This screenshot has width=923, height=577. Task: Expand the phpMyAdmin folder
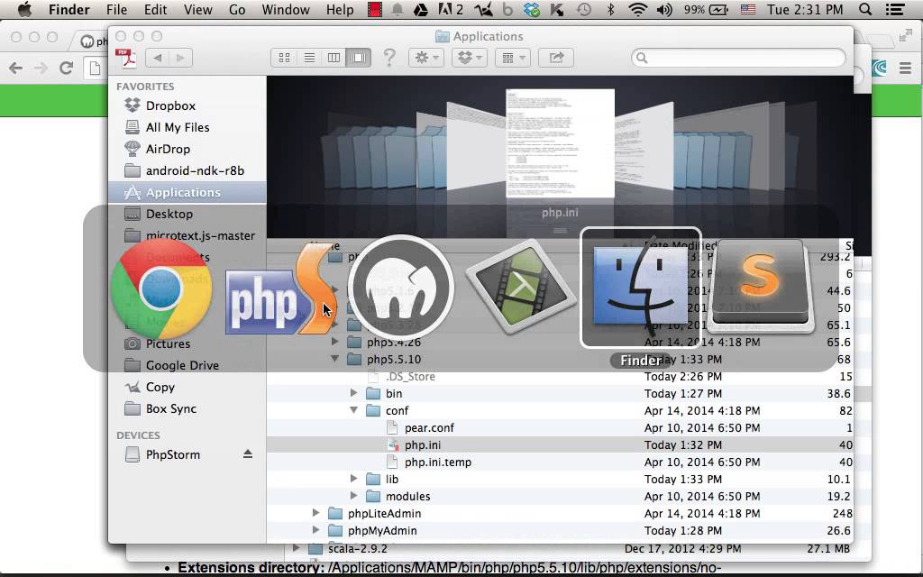[x=316, y=530]
